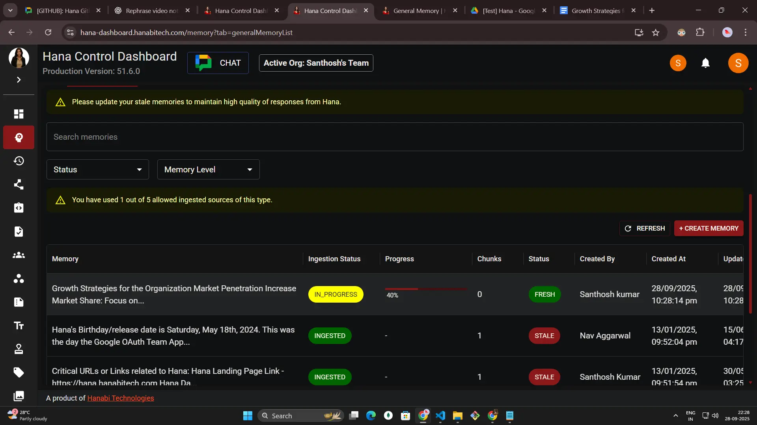Open the share nodes sidebar icon
757x425 pixels.
(x=19, y=185)
